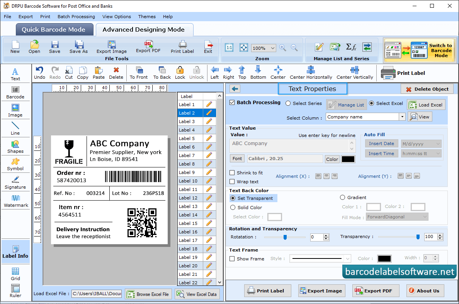Select the Gradient radio button
459x304 pixels.
[x=342, y=198]
